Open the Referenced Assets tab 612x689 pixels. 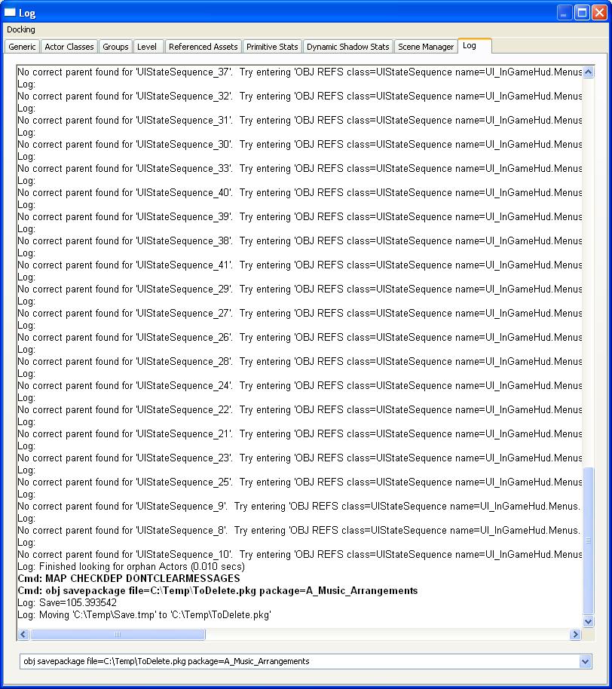point(203,47)
